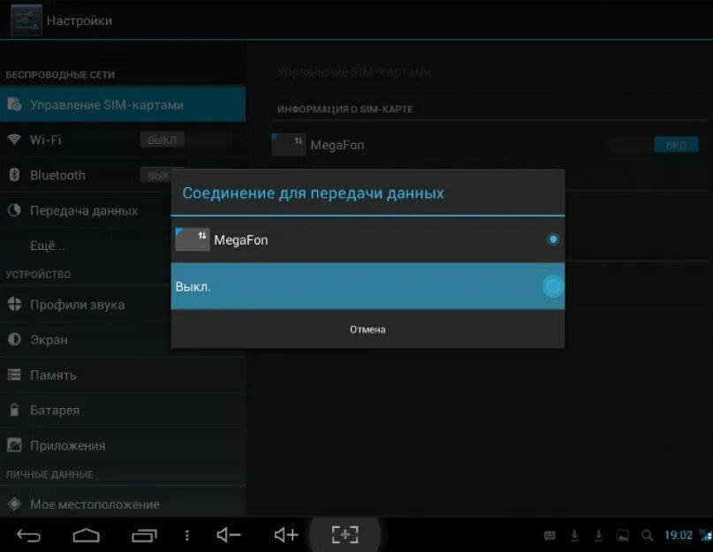Screen dimensions: 713x552
Task: Tap the volume down button
Action: [228, 535]
